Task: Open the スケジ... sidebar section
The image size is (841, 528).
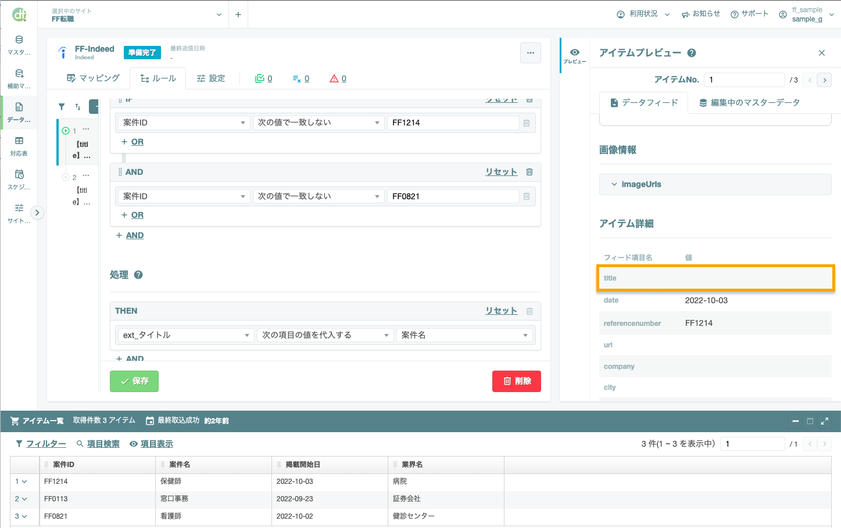Action: [x=19, y=180]
